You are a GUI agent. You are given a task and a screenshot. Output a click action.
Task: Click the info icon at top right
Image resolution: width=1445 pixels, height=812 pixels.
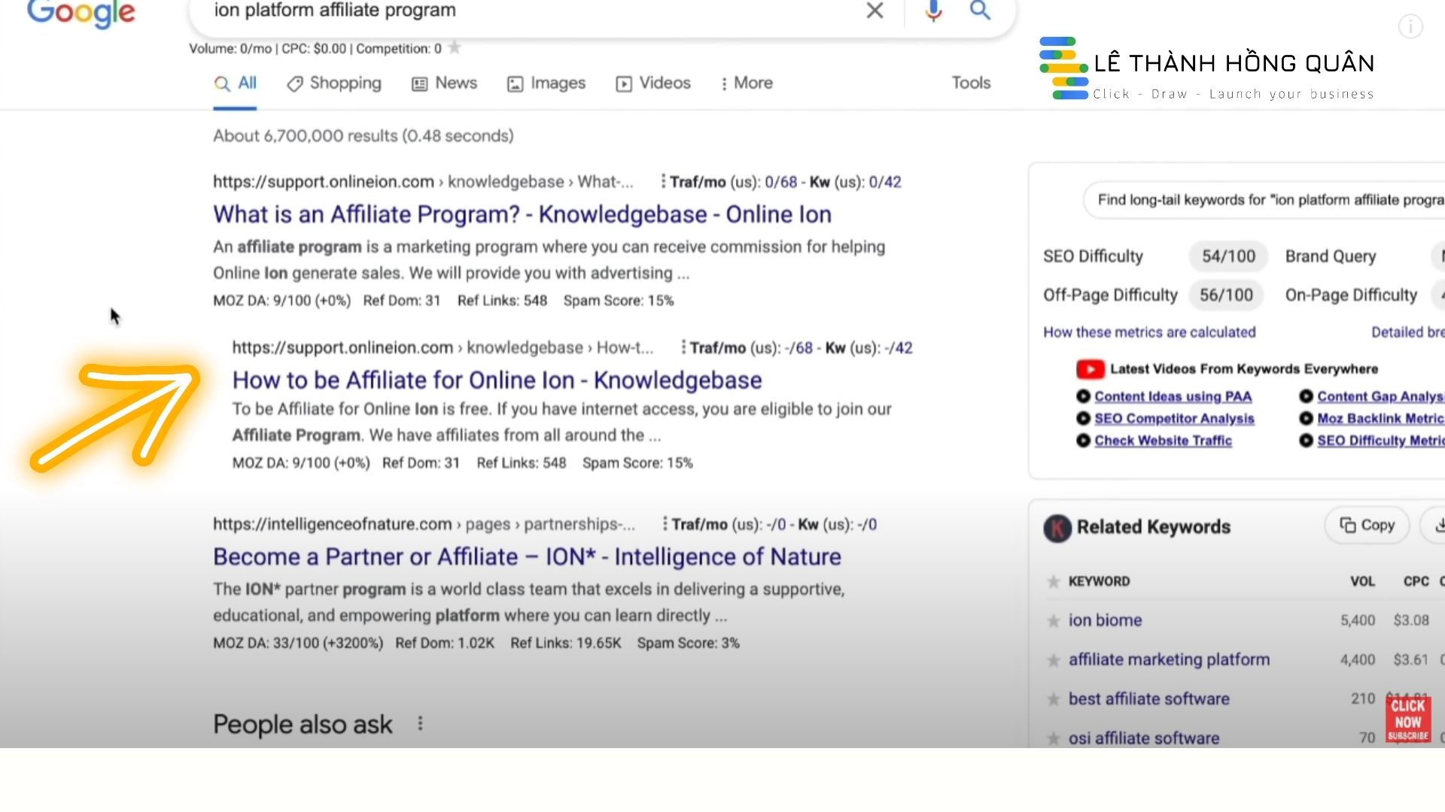[1410, 26]
